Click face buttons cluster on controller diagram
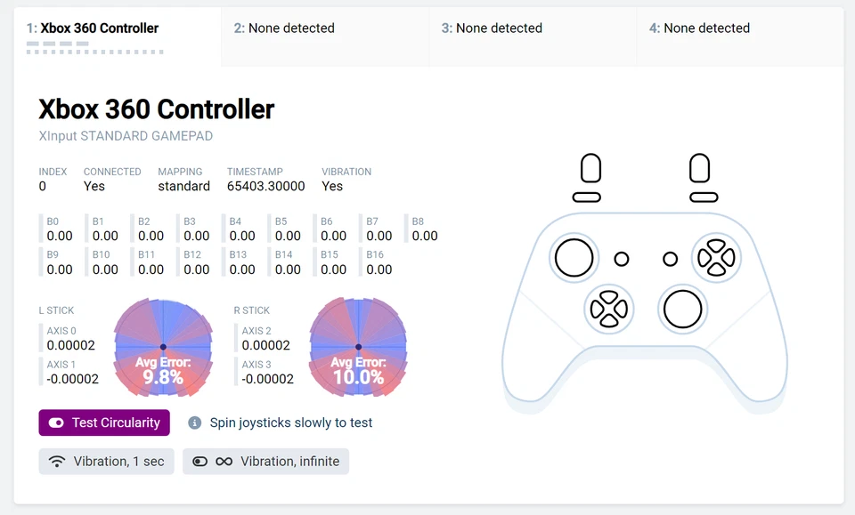 coord(716,258)
